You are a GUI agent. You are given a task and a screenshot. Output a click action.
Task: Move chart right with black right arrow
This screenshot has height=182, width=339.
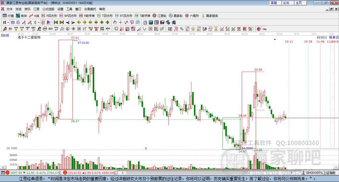click(73, 22)
